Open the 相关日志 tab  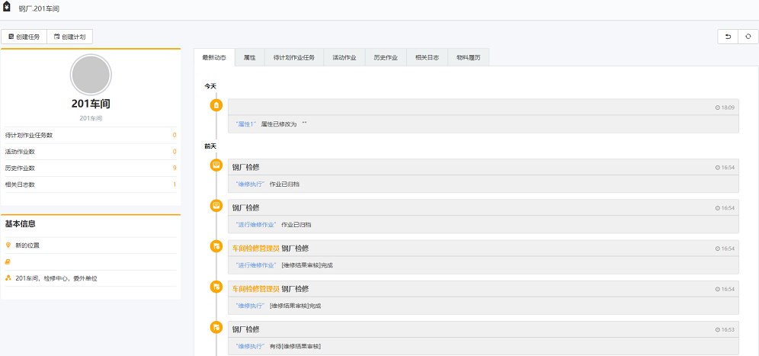[x=427, y=57]
